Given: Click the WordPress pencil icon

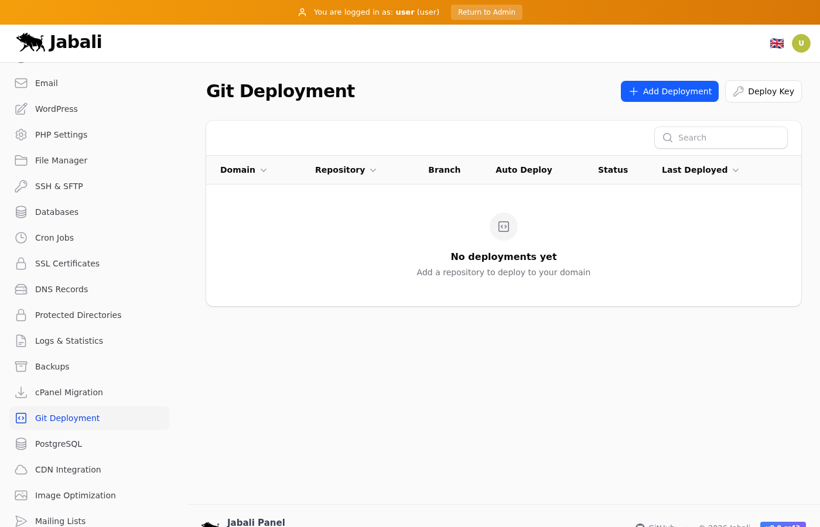Looking at the screenshot, I should [x=21, y=109].
